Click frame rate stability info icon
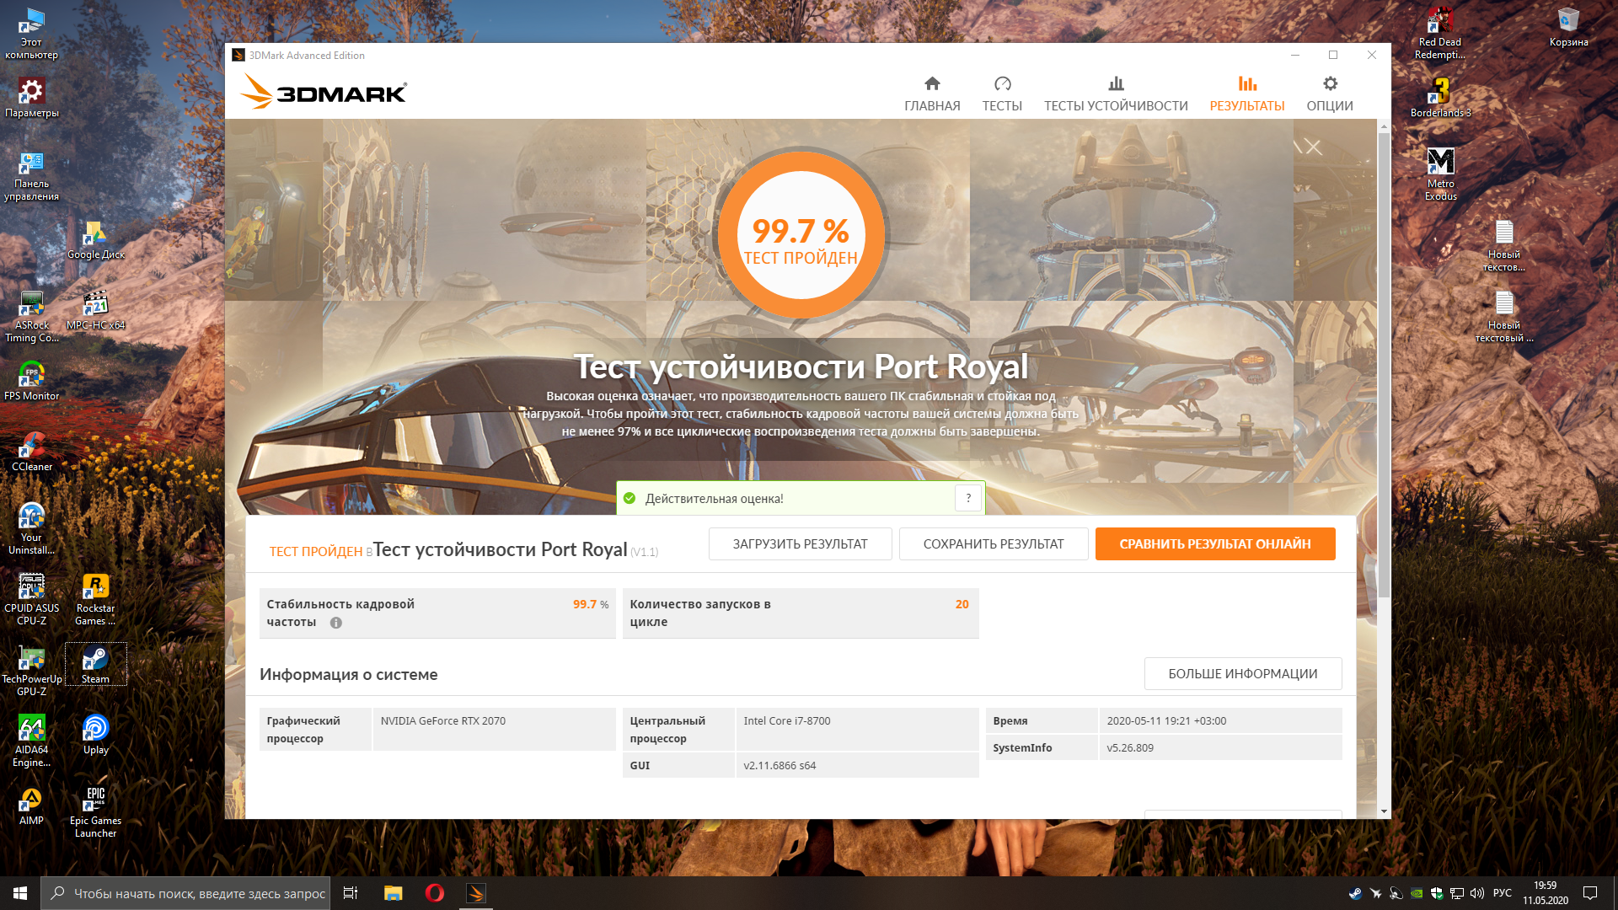The width and height of the screenshot is (1618, 910). [x=336, y=623]
